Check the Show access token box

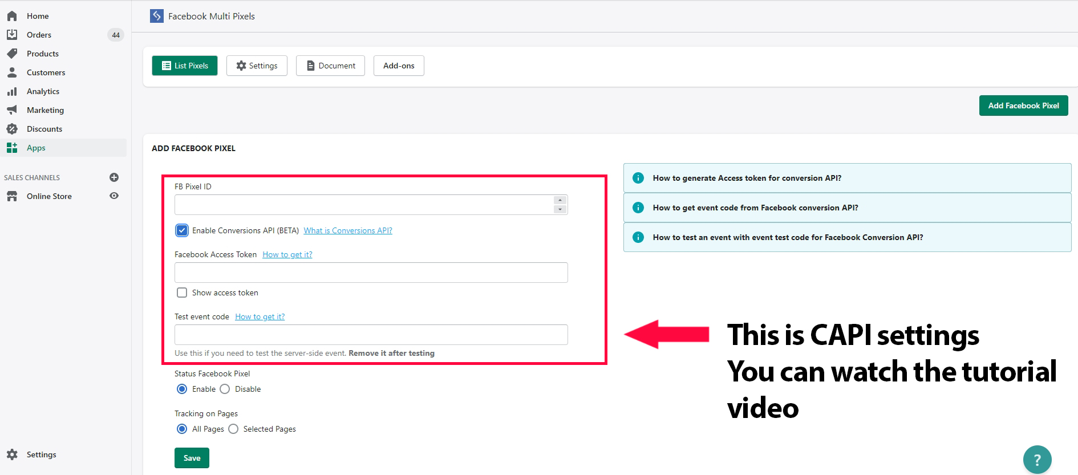click(x=182, y=293)
